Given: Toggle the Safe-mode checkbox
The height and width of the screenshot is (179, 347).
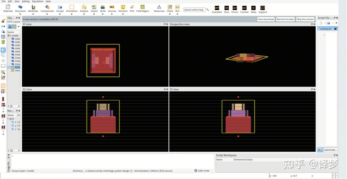Looking at the screenshot, I should [x=196, y=171].
